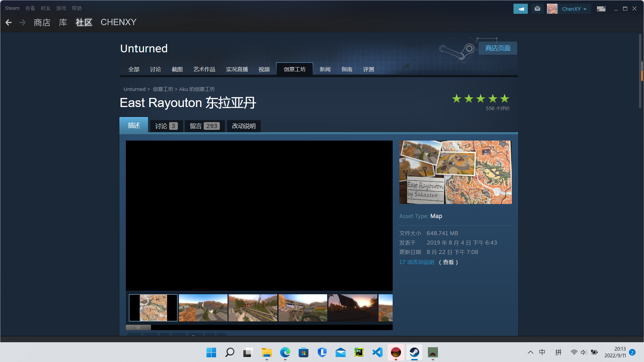Open the 游戏 menu
644x362 pixels.
[x=61, y=8]
